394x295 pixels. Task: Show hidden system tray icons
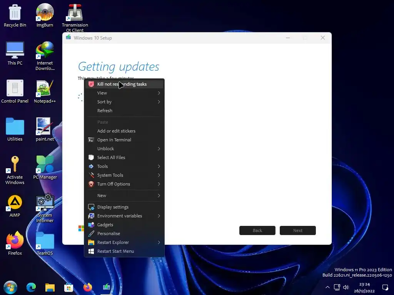[x=327, y=287]
